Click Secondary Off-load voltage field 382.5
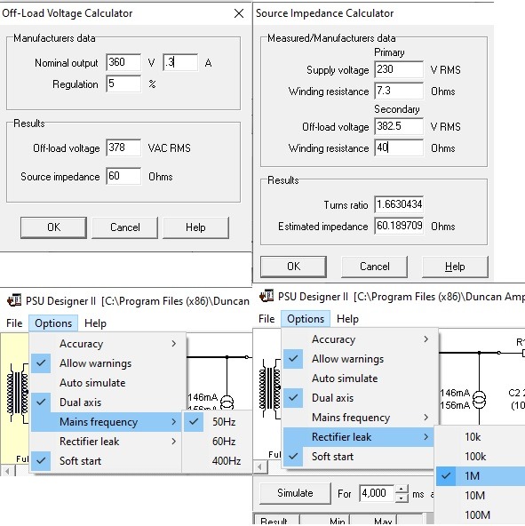525x526 pixels. tap(399, 126)
